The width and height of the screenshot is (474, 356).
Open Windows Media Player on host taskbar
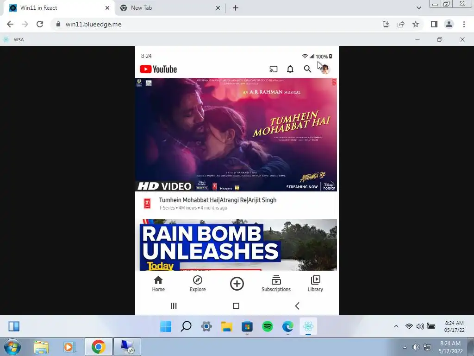[69, 347]
